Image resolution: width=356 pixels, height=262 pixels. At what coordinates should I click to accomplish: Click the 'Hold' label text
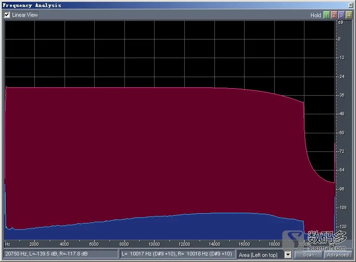pyautogui.click(x=316, y=15)
